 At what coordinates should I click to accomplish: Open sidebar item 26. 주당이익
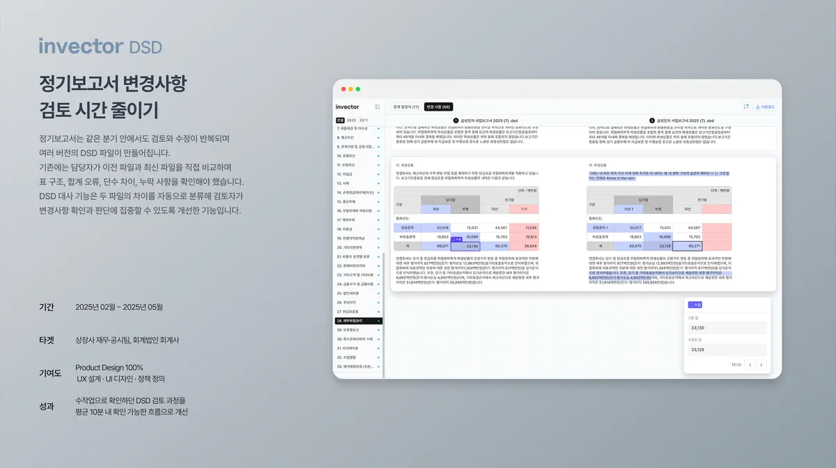click(359, 302)
